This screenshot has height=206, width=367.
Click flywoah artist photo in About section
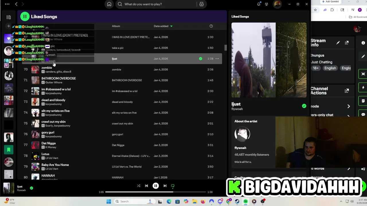coord(242,134)
